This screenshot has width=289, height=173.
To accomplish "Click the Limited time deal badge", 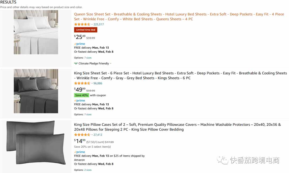I will (x=86, y=30).
